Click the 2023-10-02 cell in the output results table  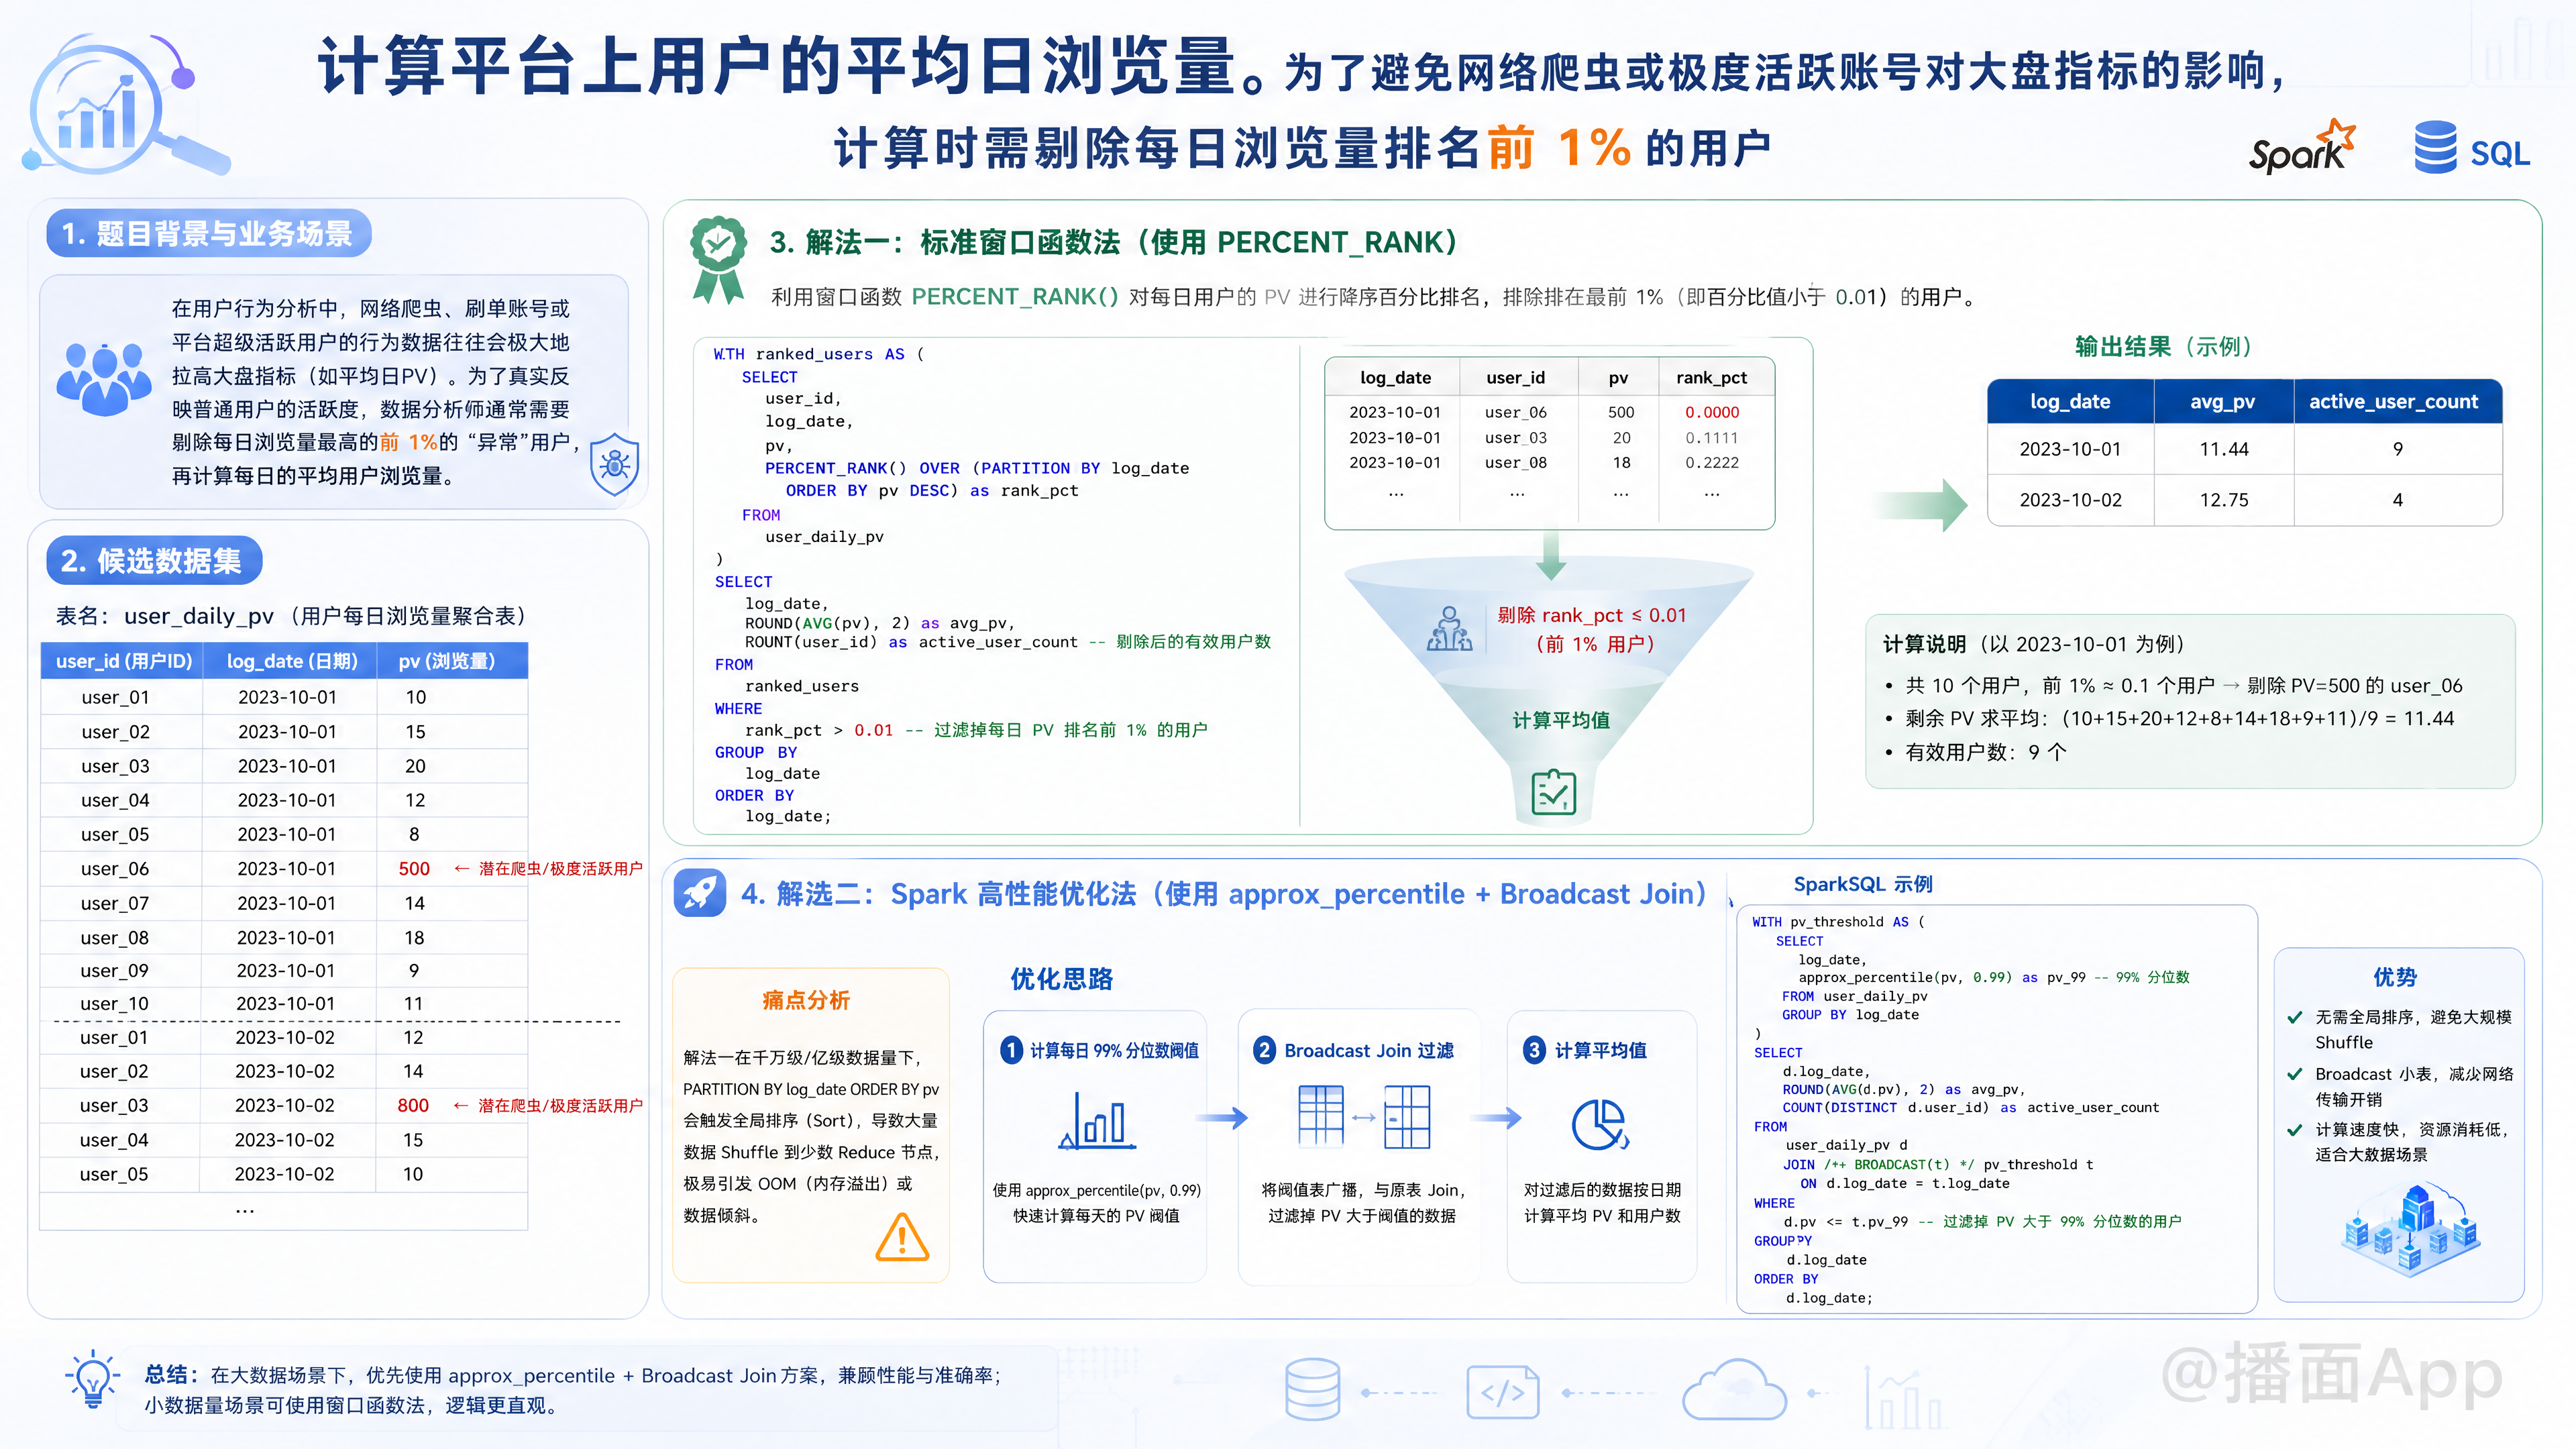tap(2070, 500)
